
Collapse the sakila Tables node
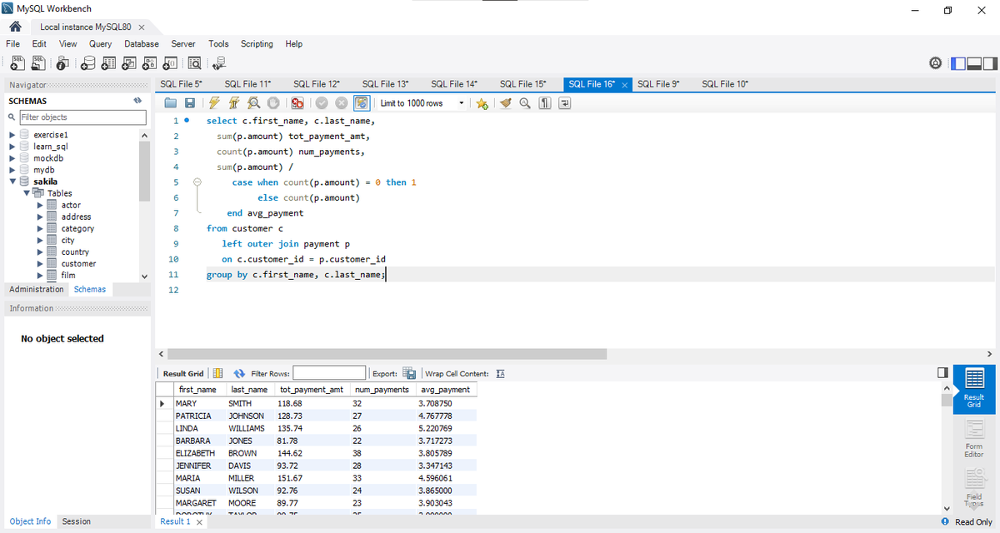[27, 193]
